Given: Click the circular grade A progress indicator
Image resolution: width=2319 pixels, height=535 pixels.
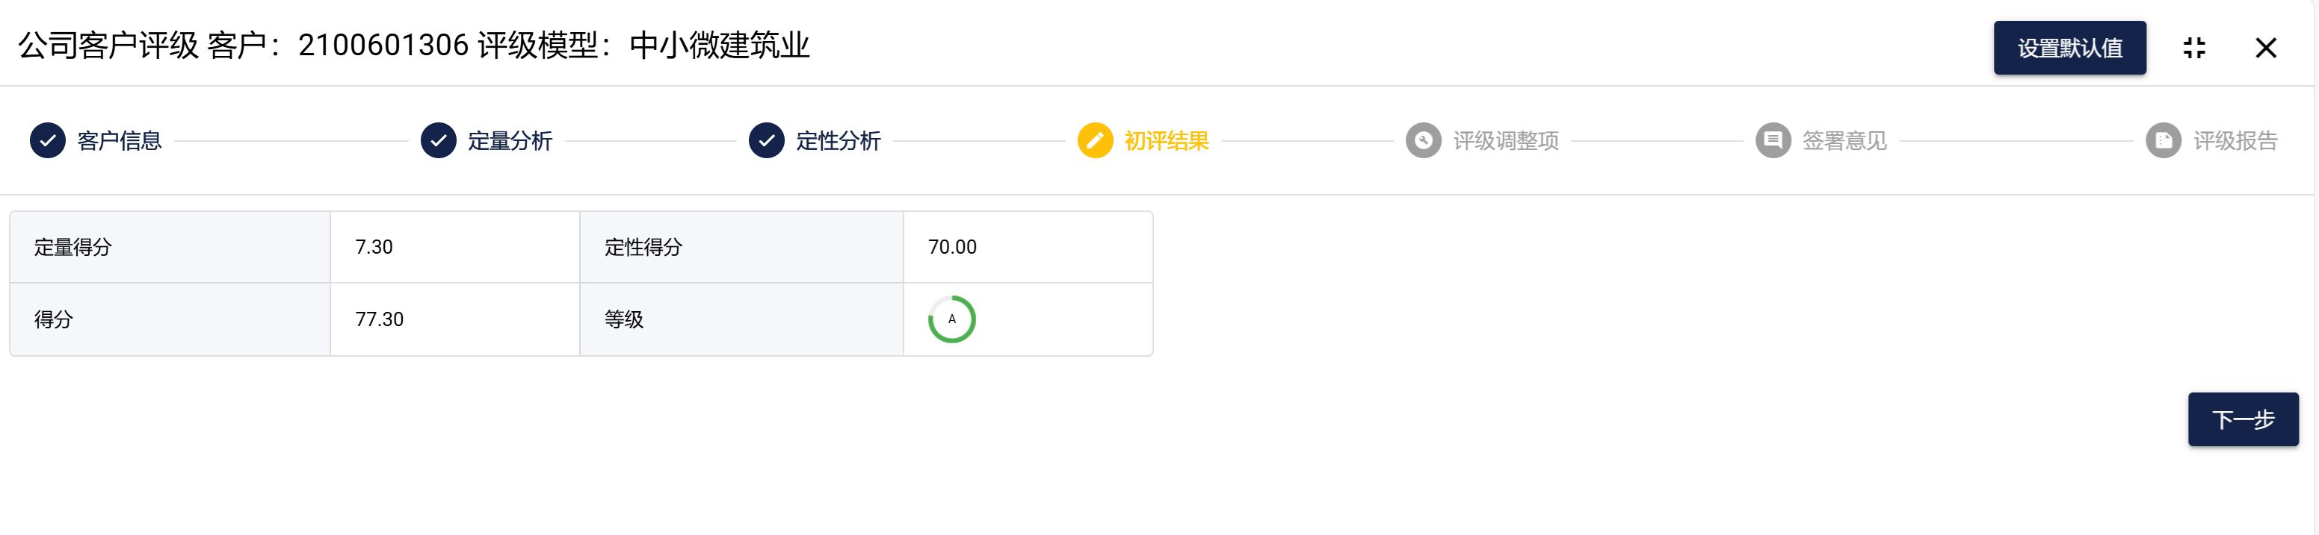Looking at the screenshot, I should pos(951,319).
